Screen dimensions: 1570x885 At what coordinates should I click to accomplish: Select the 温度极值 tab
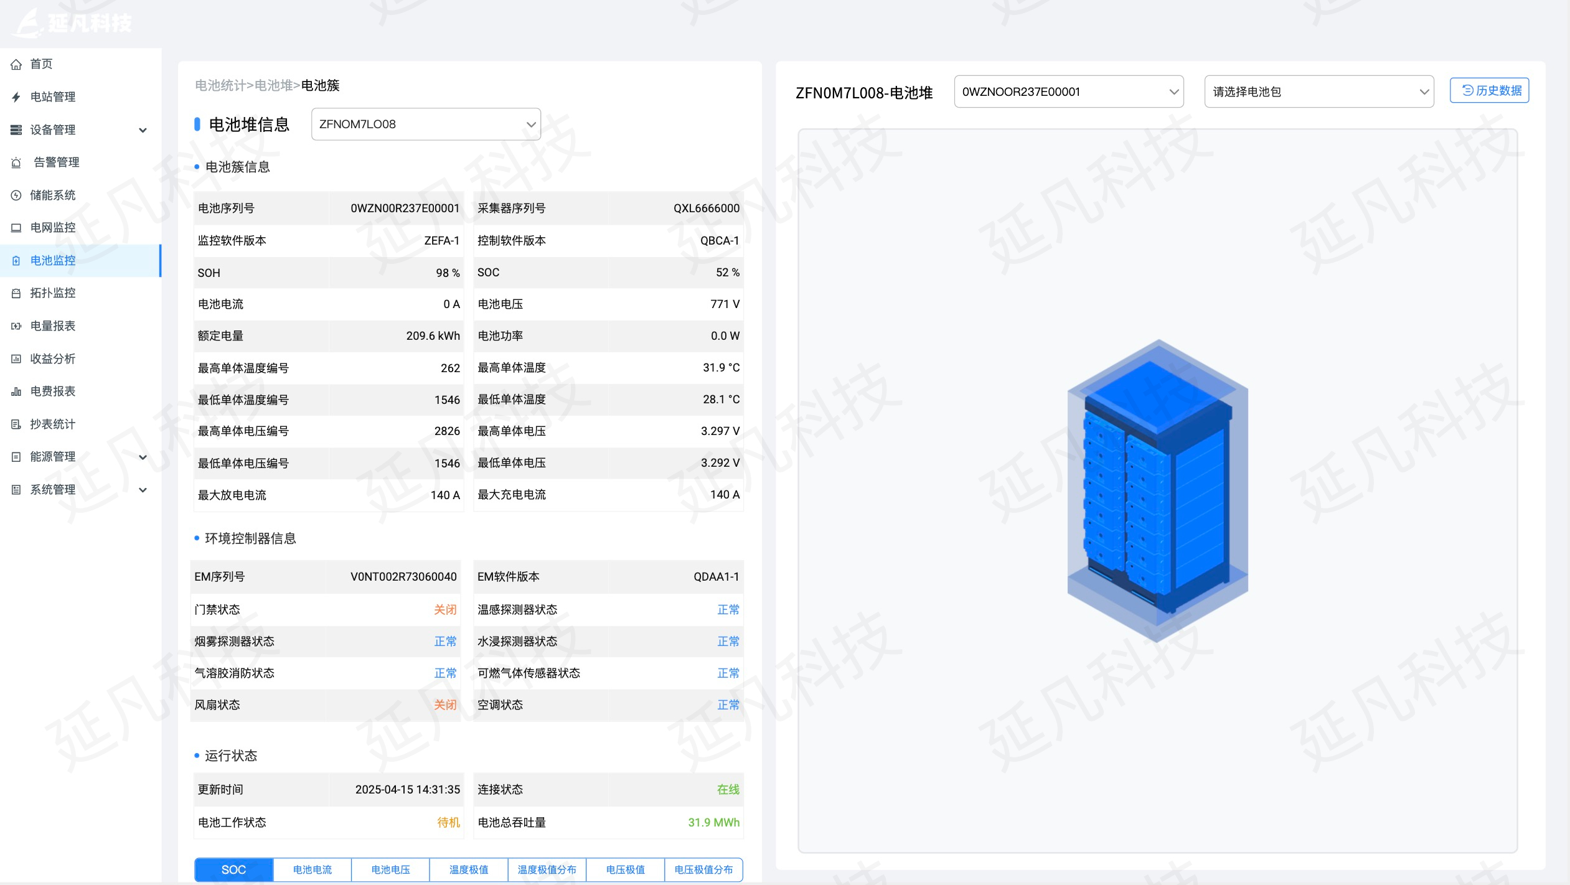tap(469, 869)
